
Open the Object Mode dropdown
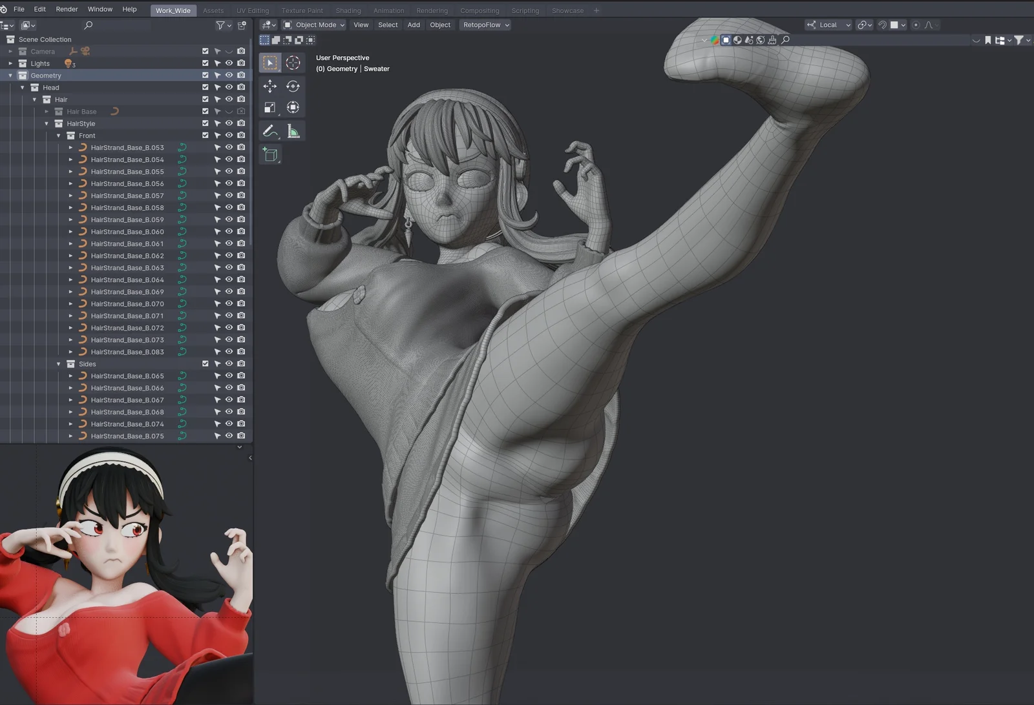point(313,25)
